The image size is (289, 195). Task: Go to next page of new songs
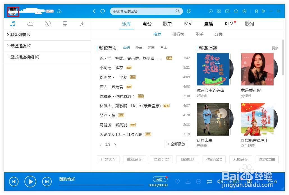pyautogui.click(x=115, y=145)
